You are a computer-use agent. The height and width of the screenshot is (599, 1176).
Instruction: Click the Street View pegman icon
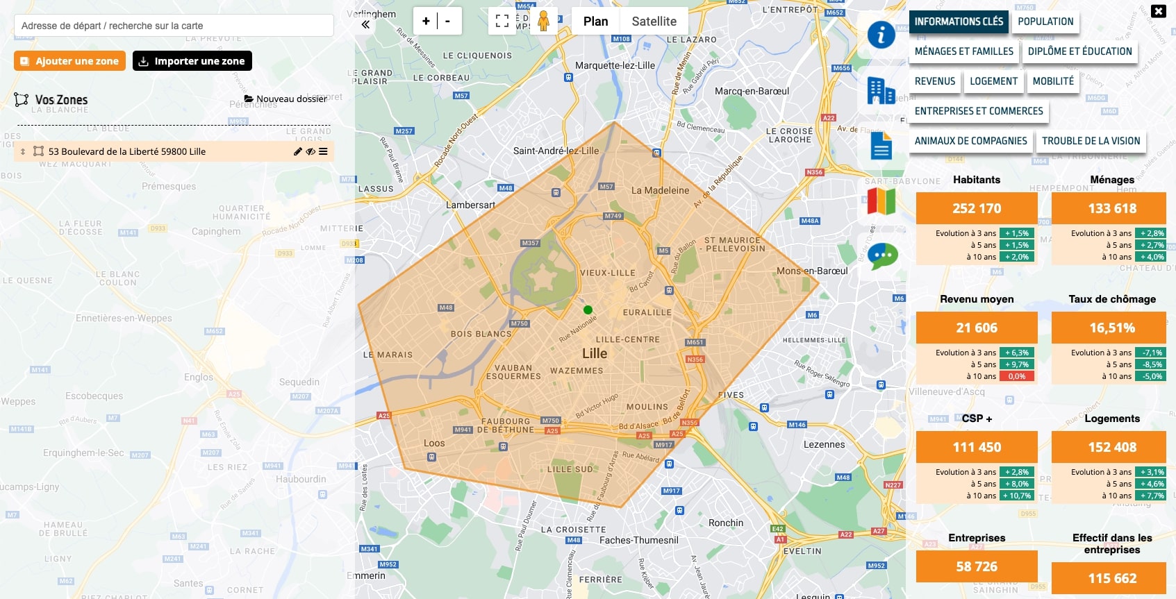pos(544,21)
